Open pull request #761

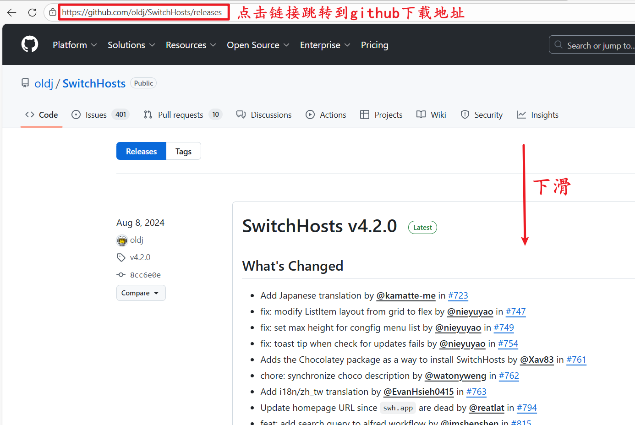click(x=576, y=360)
